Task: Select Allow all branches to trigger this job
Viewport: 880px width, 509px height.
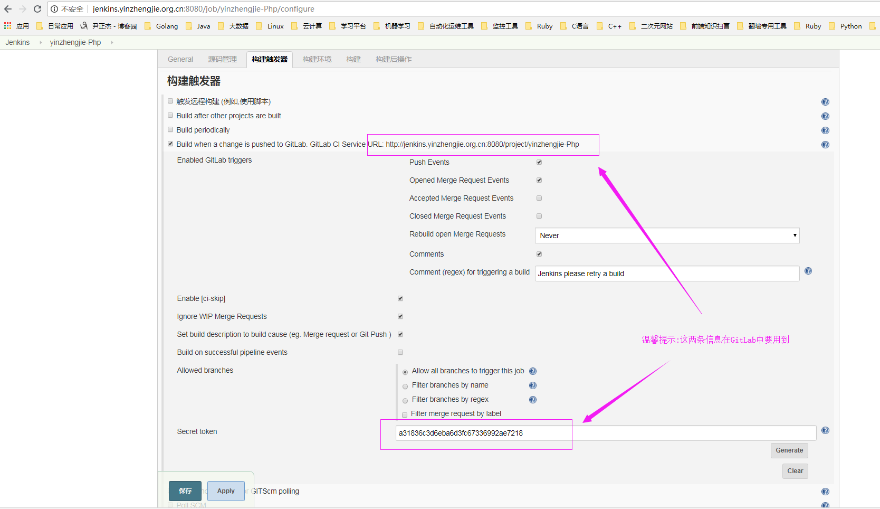Action: click(405, 372)
